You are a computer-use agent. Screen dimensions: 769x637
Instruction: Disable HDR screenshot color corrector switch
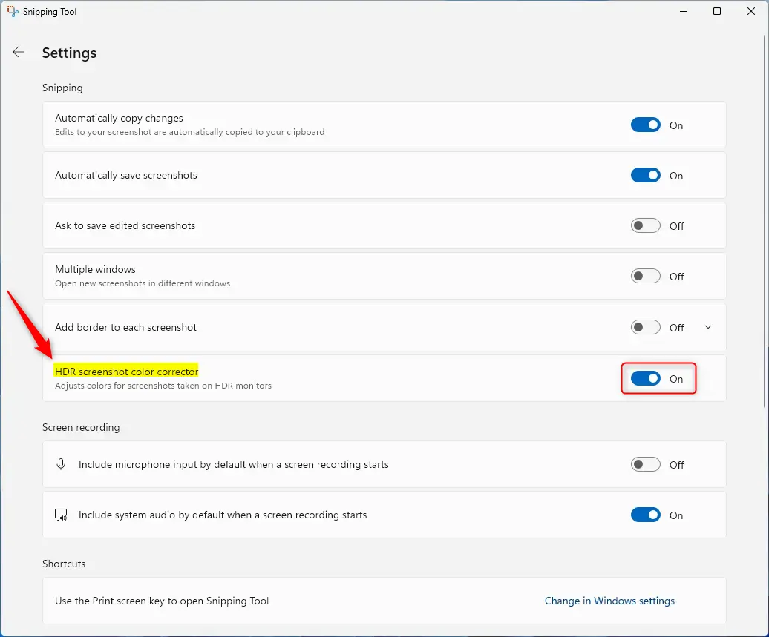pos(646,379)
